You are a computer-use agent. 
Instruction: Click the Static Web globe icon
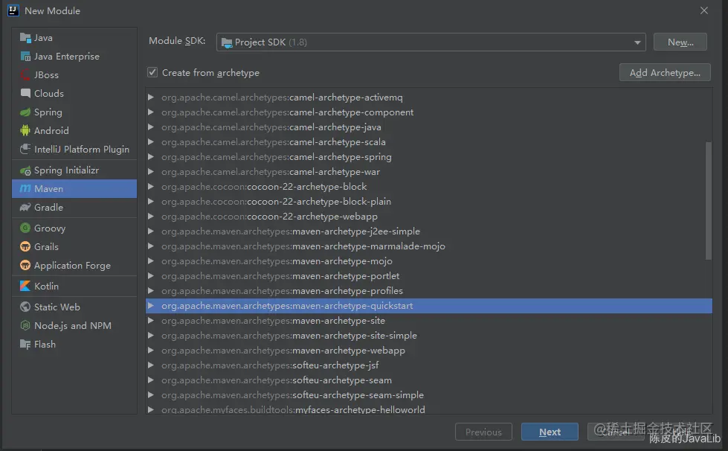tap(25, 307)
